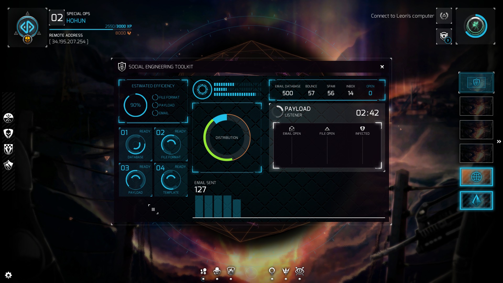Select the 01 Database module
503x283 pixels.
point(135,144)
